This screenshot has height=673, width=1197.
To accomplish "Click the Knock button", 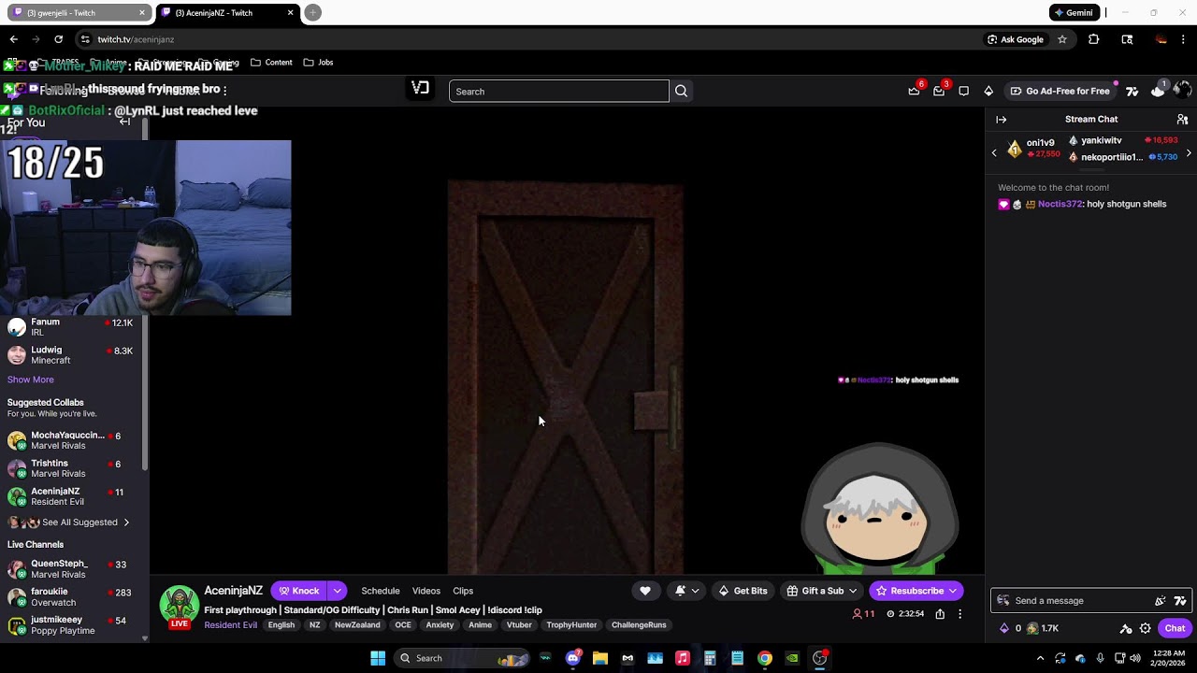I will click(299, 591).
